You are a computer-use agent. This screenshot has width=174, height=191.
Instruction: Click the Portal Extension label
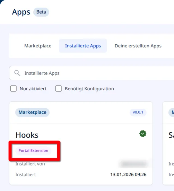coord(33,151)
